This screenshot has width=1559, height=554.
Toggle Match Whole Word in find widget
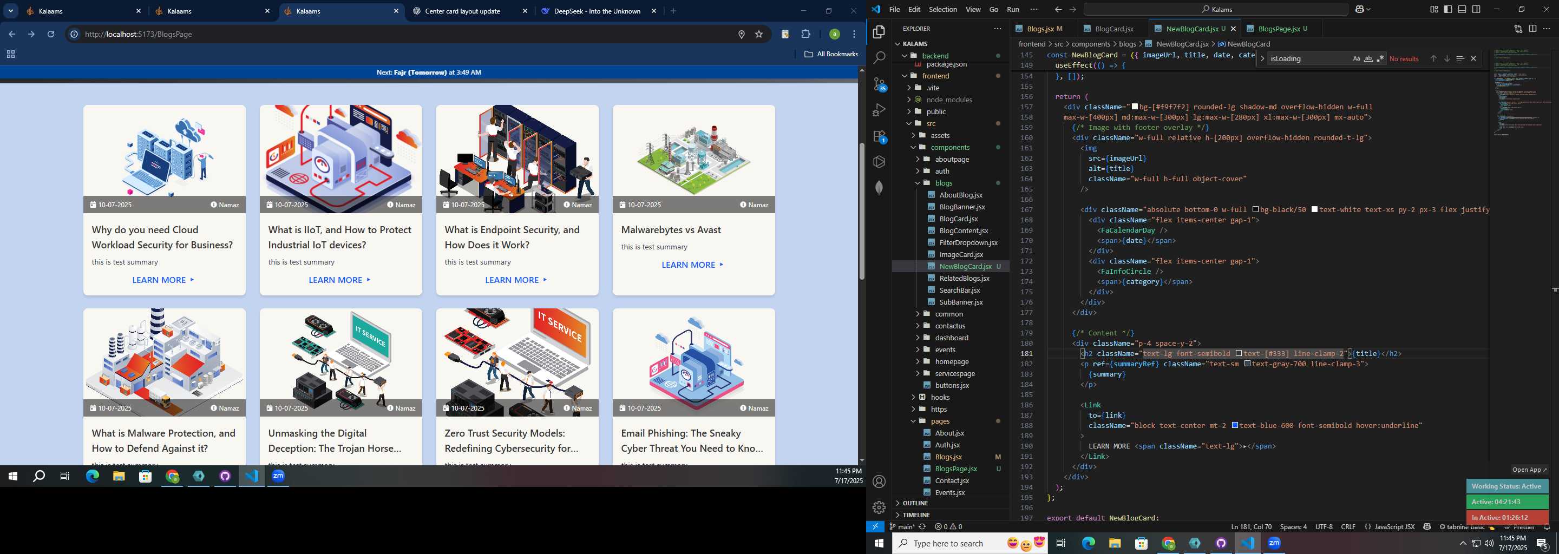pyautogui.click(x=1368, y=58)
